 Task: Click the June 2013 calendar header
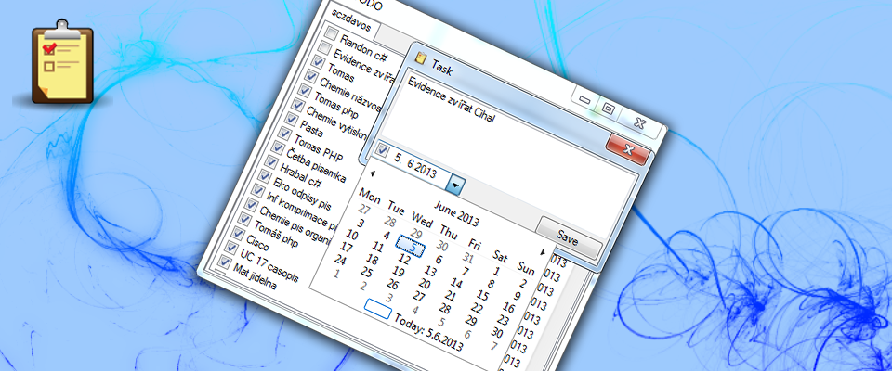pyautogui.click(x=456, y=212)
